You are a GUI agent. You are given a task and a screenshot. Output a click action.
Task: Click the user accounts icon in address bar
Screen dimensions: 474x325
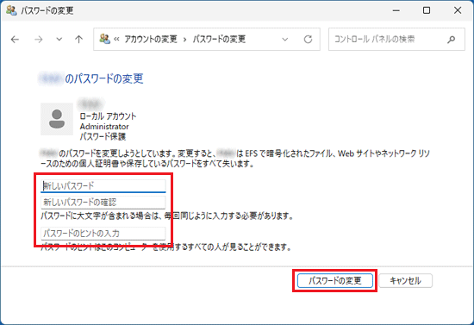(x=105, y=39)
